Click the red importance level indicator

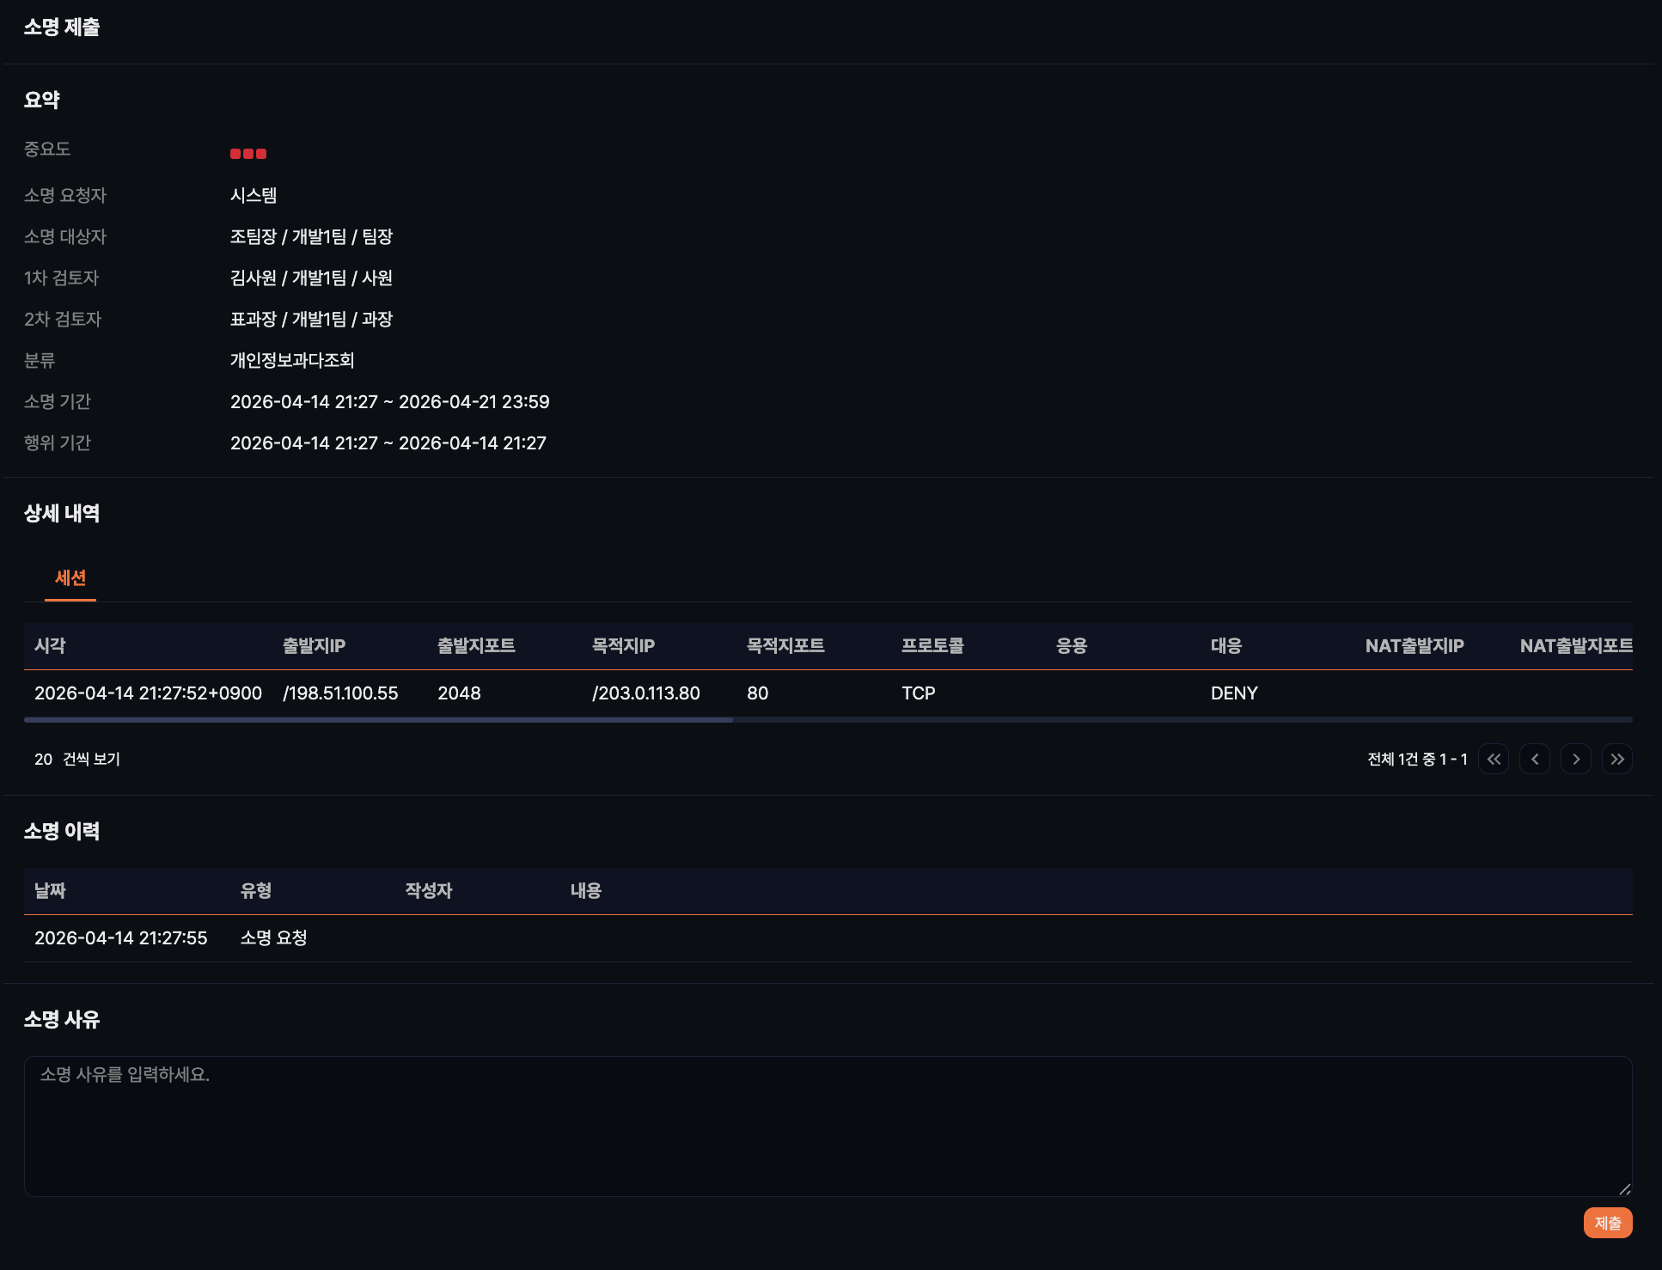coord(248,154)
